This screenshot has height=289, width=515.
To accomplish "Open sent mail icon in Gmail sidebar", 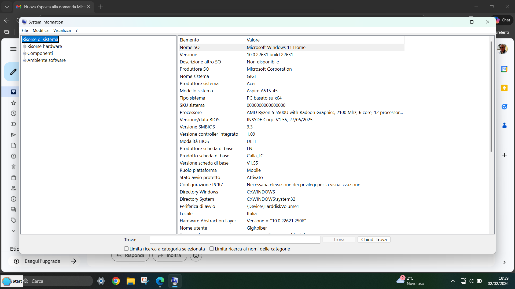I will 13,135.
